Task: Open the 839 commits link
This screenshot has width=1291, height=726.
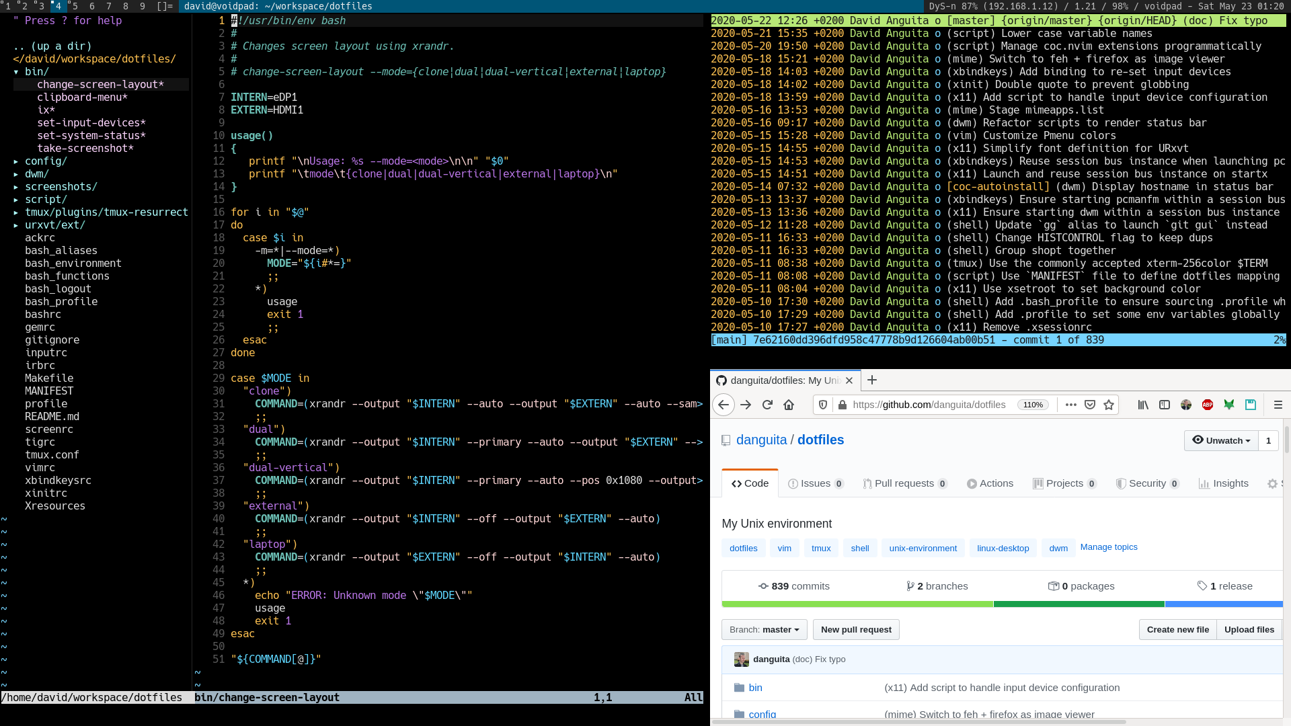Action: tap(794, 586)
